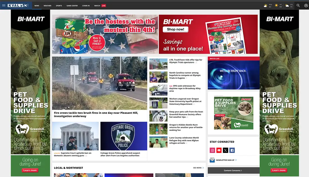Click Saturday's sunny forecast icon
Viewport: 309px width, 177px height.
point(276,6)
